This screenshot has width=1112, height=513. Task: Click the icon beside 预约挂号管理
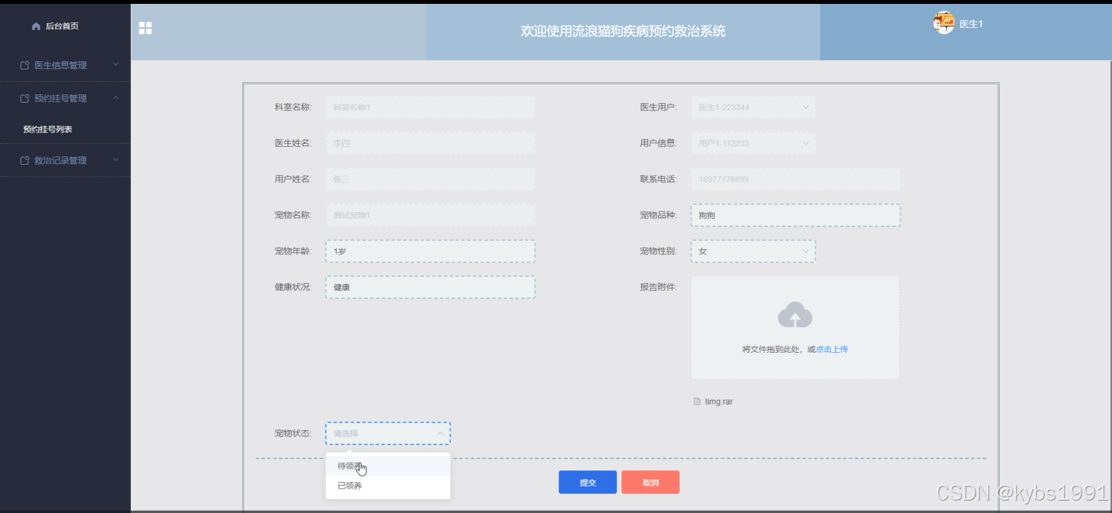point(24,98)
